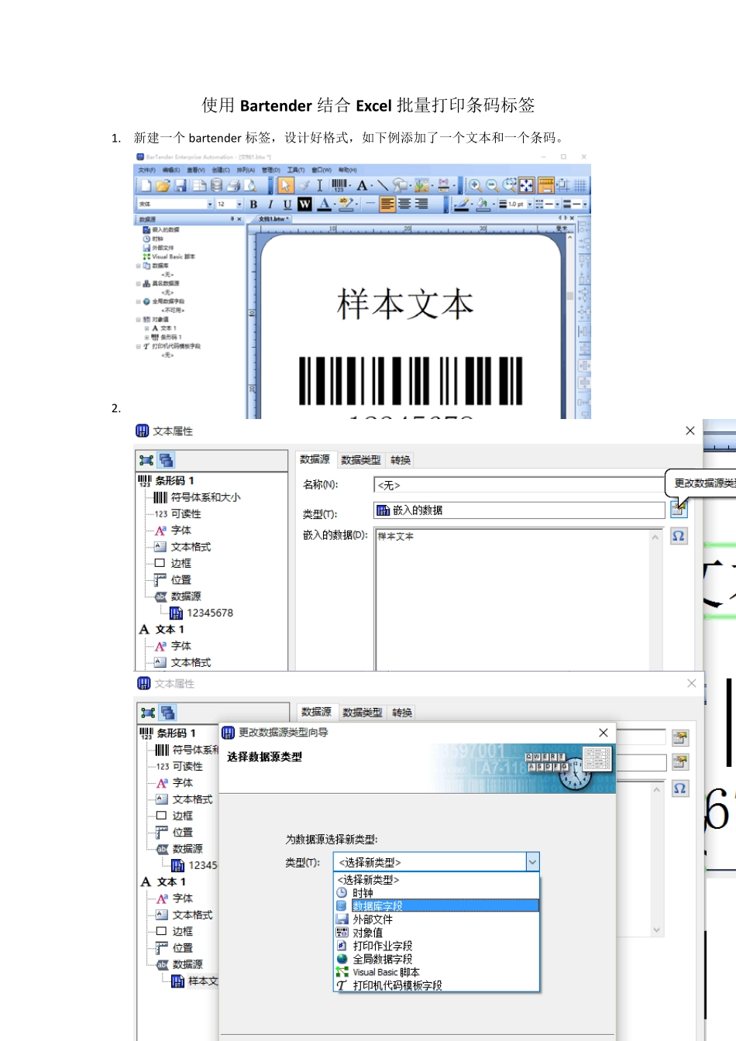Switch to 数据类型 tab in upper dialog
Viewport: 736px width, 1041px height.
pyautogui.click(x=361, y=460)
